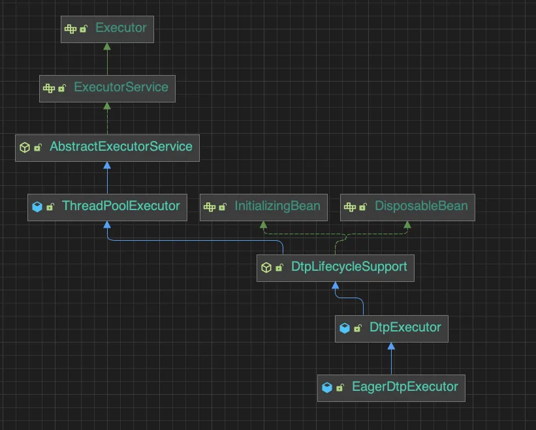Image resolution: width=536 pixels, height=430 pixels.
Task: Click the interface icon on DisposableBean
Action: point(350,207)
